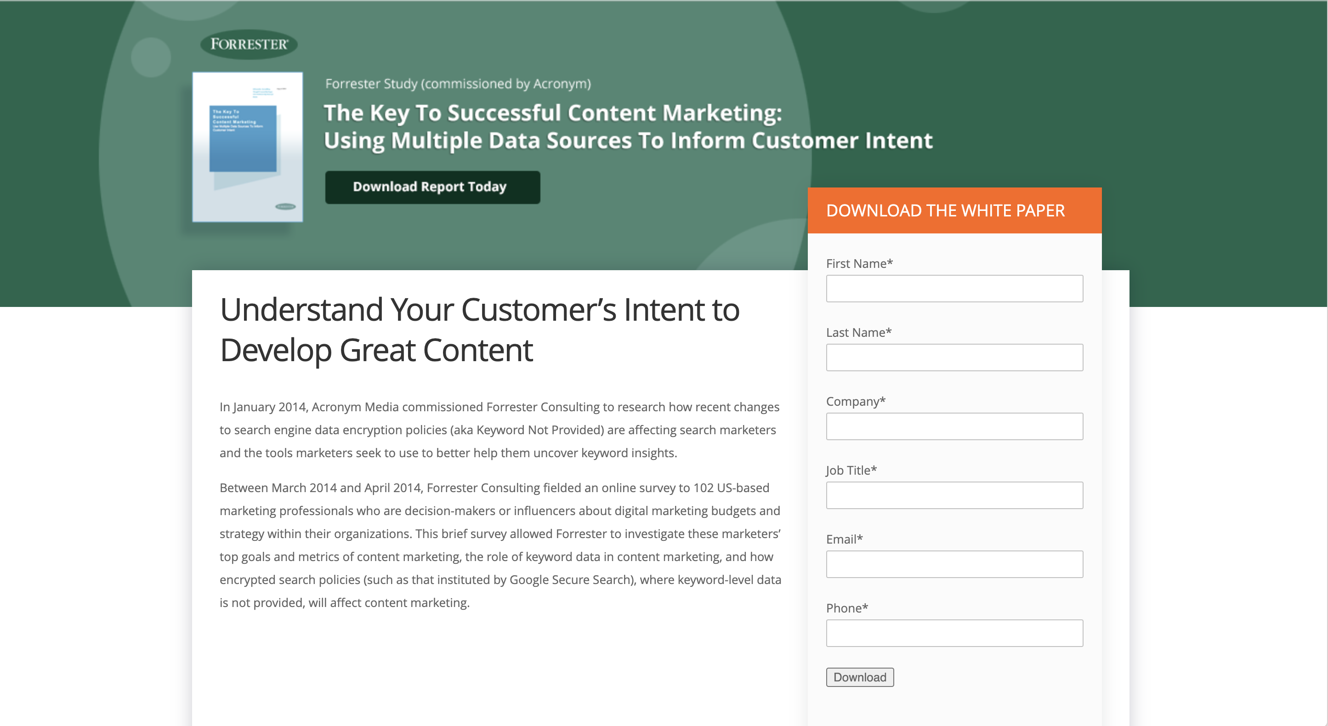Select the Phone required field label

point(846,608)
